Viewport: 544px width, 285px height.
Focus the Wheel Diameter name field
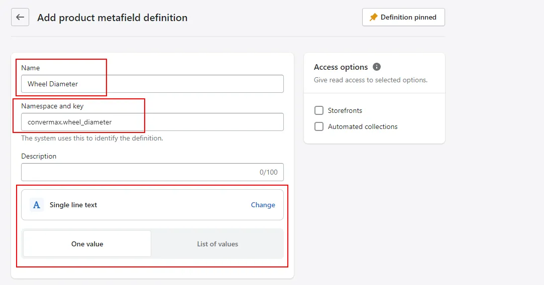click(152, 84)
